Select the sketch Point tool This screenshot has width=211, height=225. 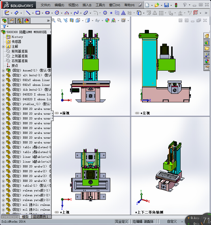tap(111, 13)
